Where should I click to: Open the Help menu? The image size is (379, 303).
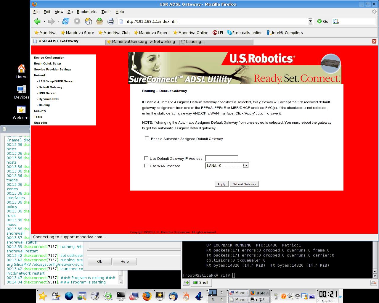(x=120, y=12)
